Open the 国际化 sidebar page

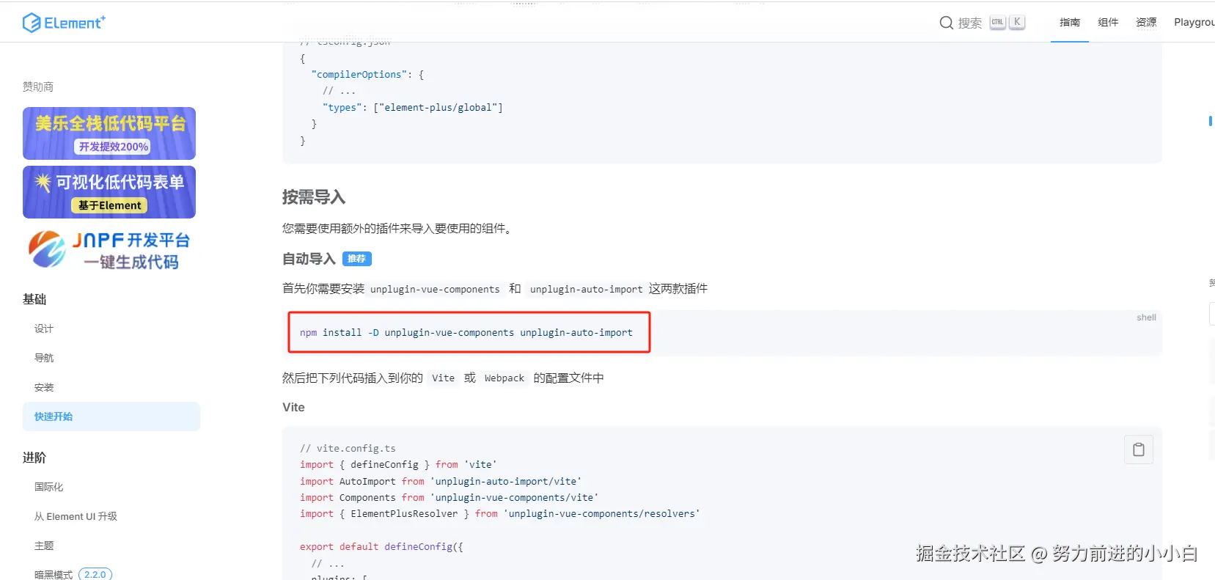49,487
